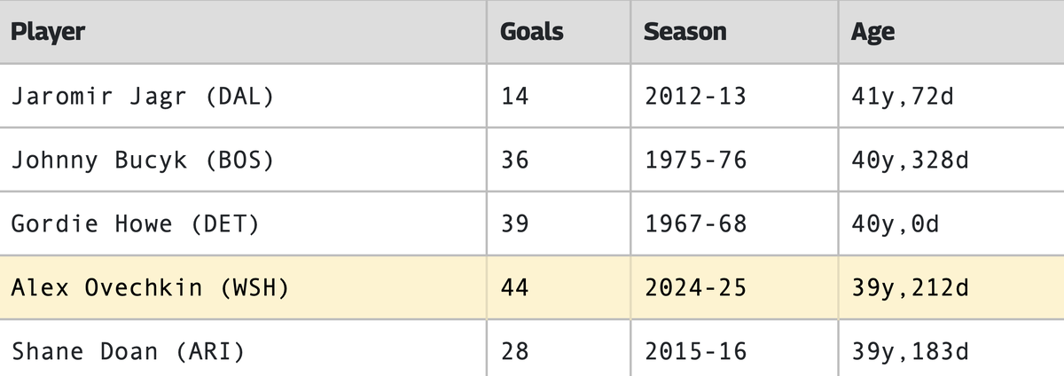Click the Johnny Bucyk (BOS) player cell
Image resolution: width=1064 pixels, height=376 pixels.
[142, 161]
